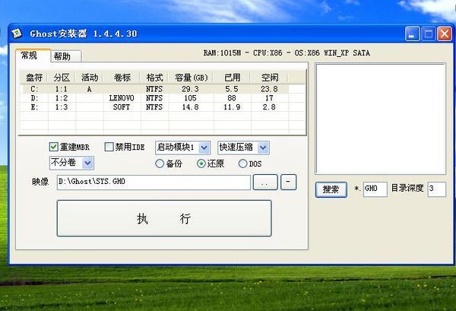Click the 1:2 partition cell
Viewport: 456px width, 311px height.
(x=62, y=98)
